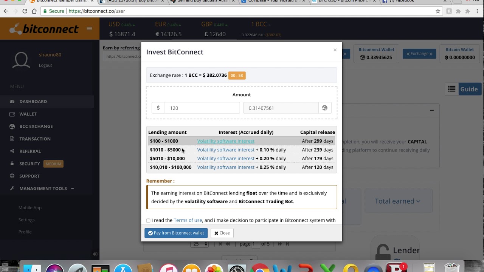Image resolution: width=484 pixels, height=272 pixels.
Task: Open iTunes from the Dock
Action: coord(169,268)
